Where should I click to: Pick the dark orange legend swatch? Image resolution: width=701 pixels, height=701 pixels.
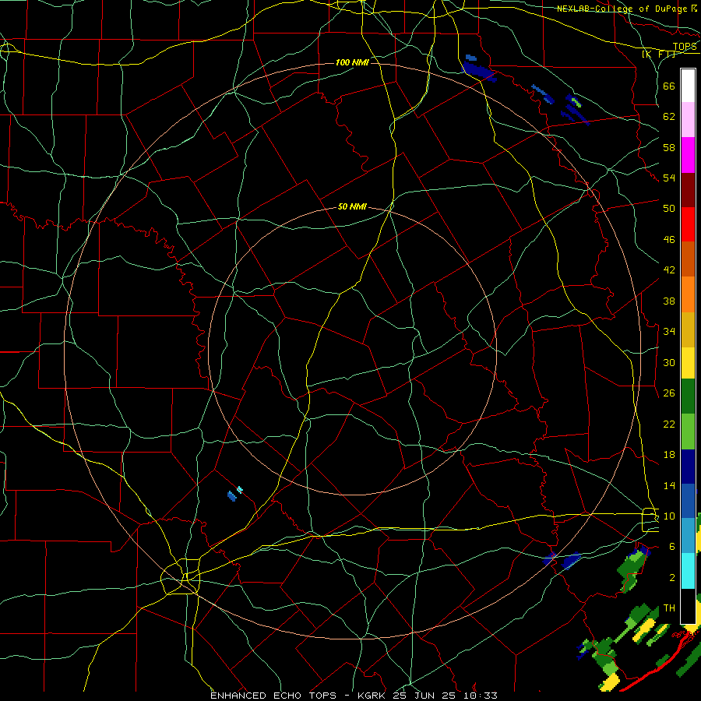click(688, 259)
